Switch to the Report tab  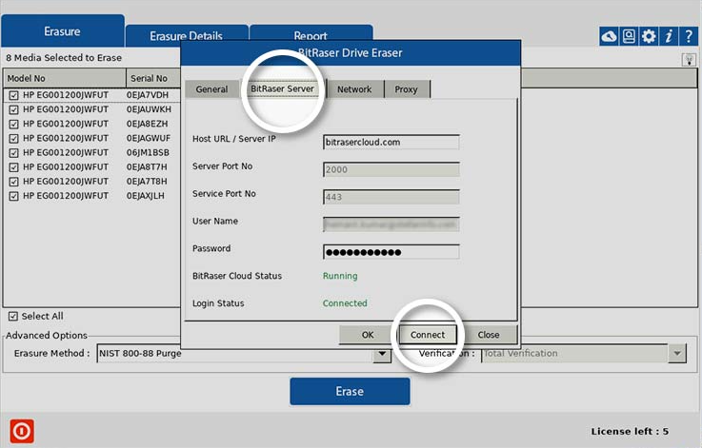(x=311, y=35)
